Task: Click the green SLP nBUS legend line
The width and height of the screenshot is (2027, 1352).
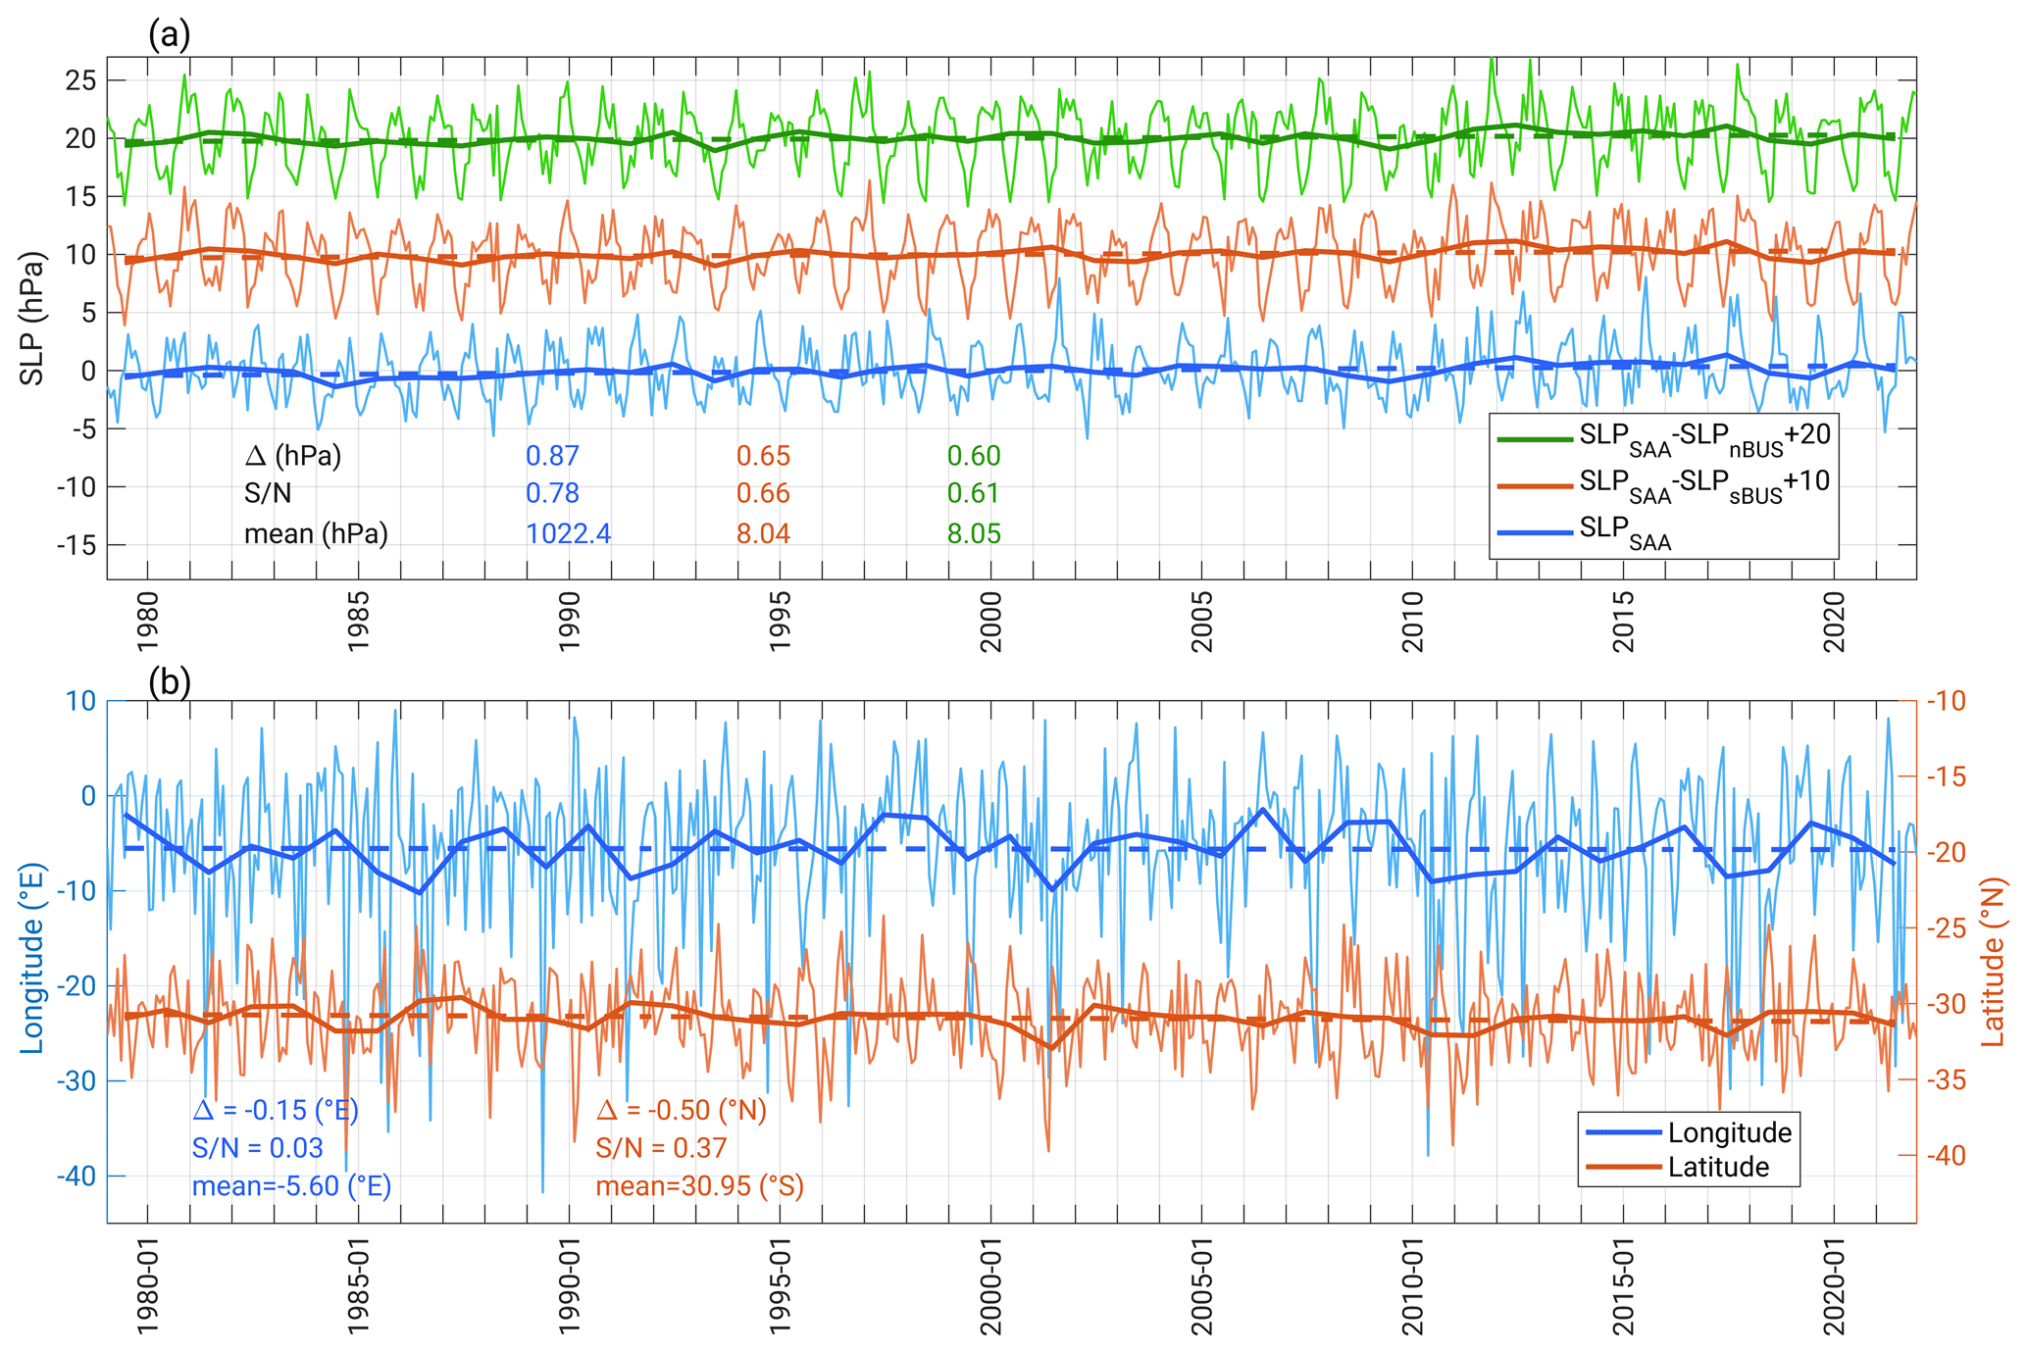Action: (1535, 439)
